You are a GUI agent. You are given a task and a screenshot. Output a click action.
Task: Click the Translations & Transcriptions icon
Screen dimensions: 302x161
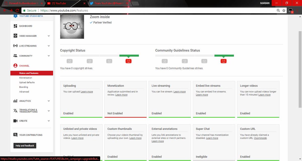(15, 111)
